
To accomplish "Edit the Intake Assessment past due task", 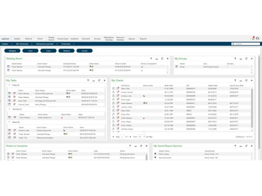I will pyautogui.click(x=15, y=117).
